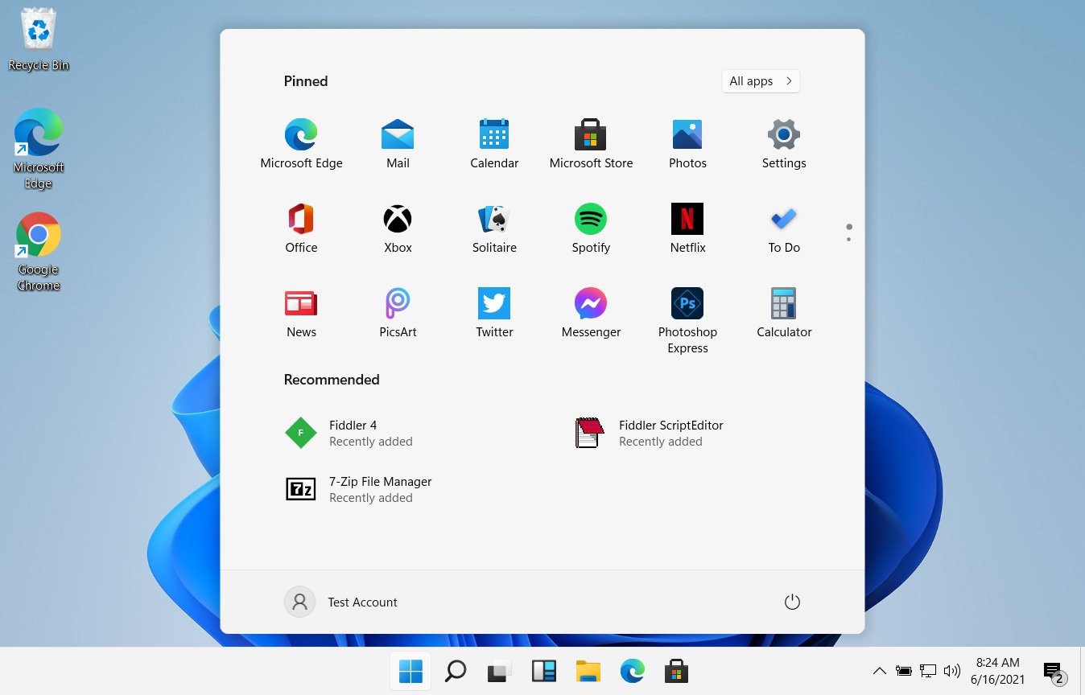Open the Xbox app
1085x695 pixels.
(x=398, y=219)
